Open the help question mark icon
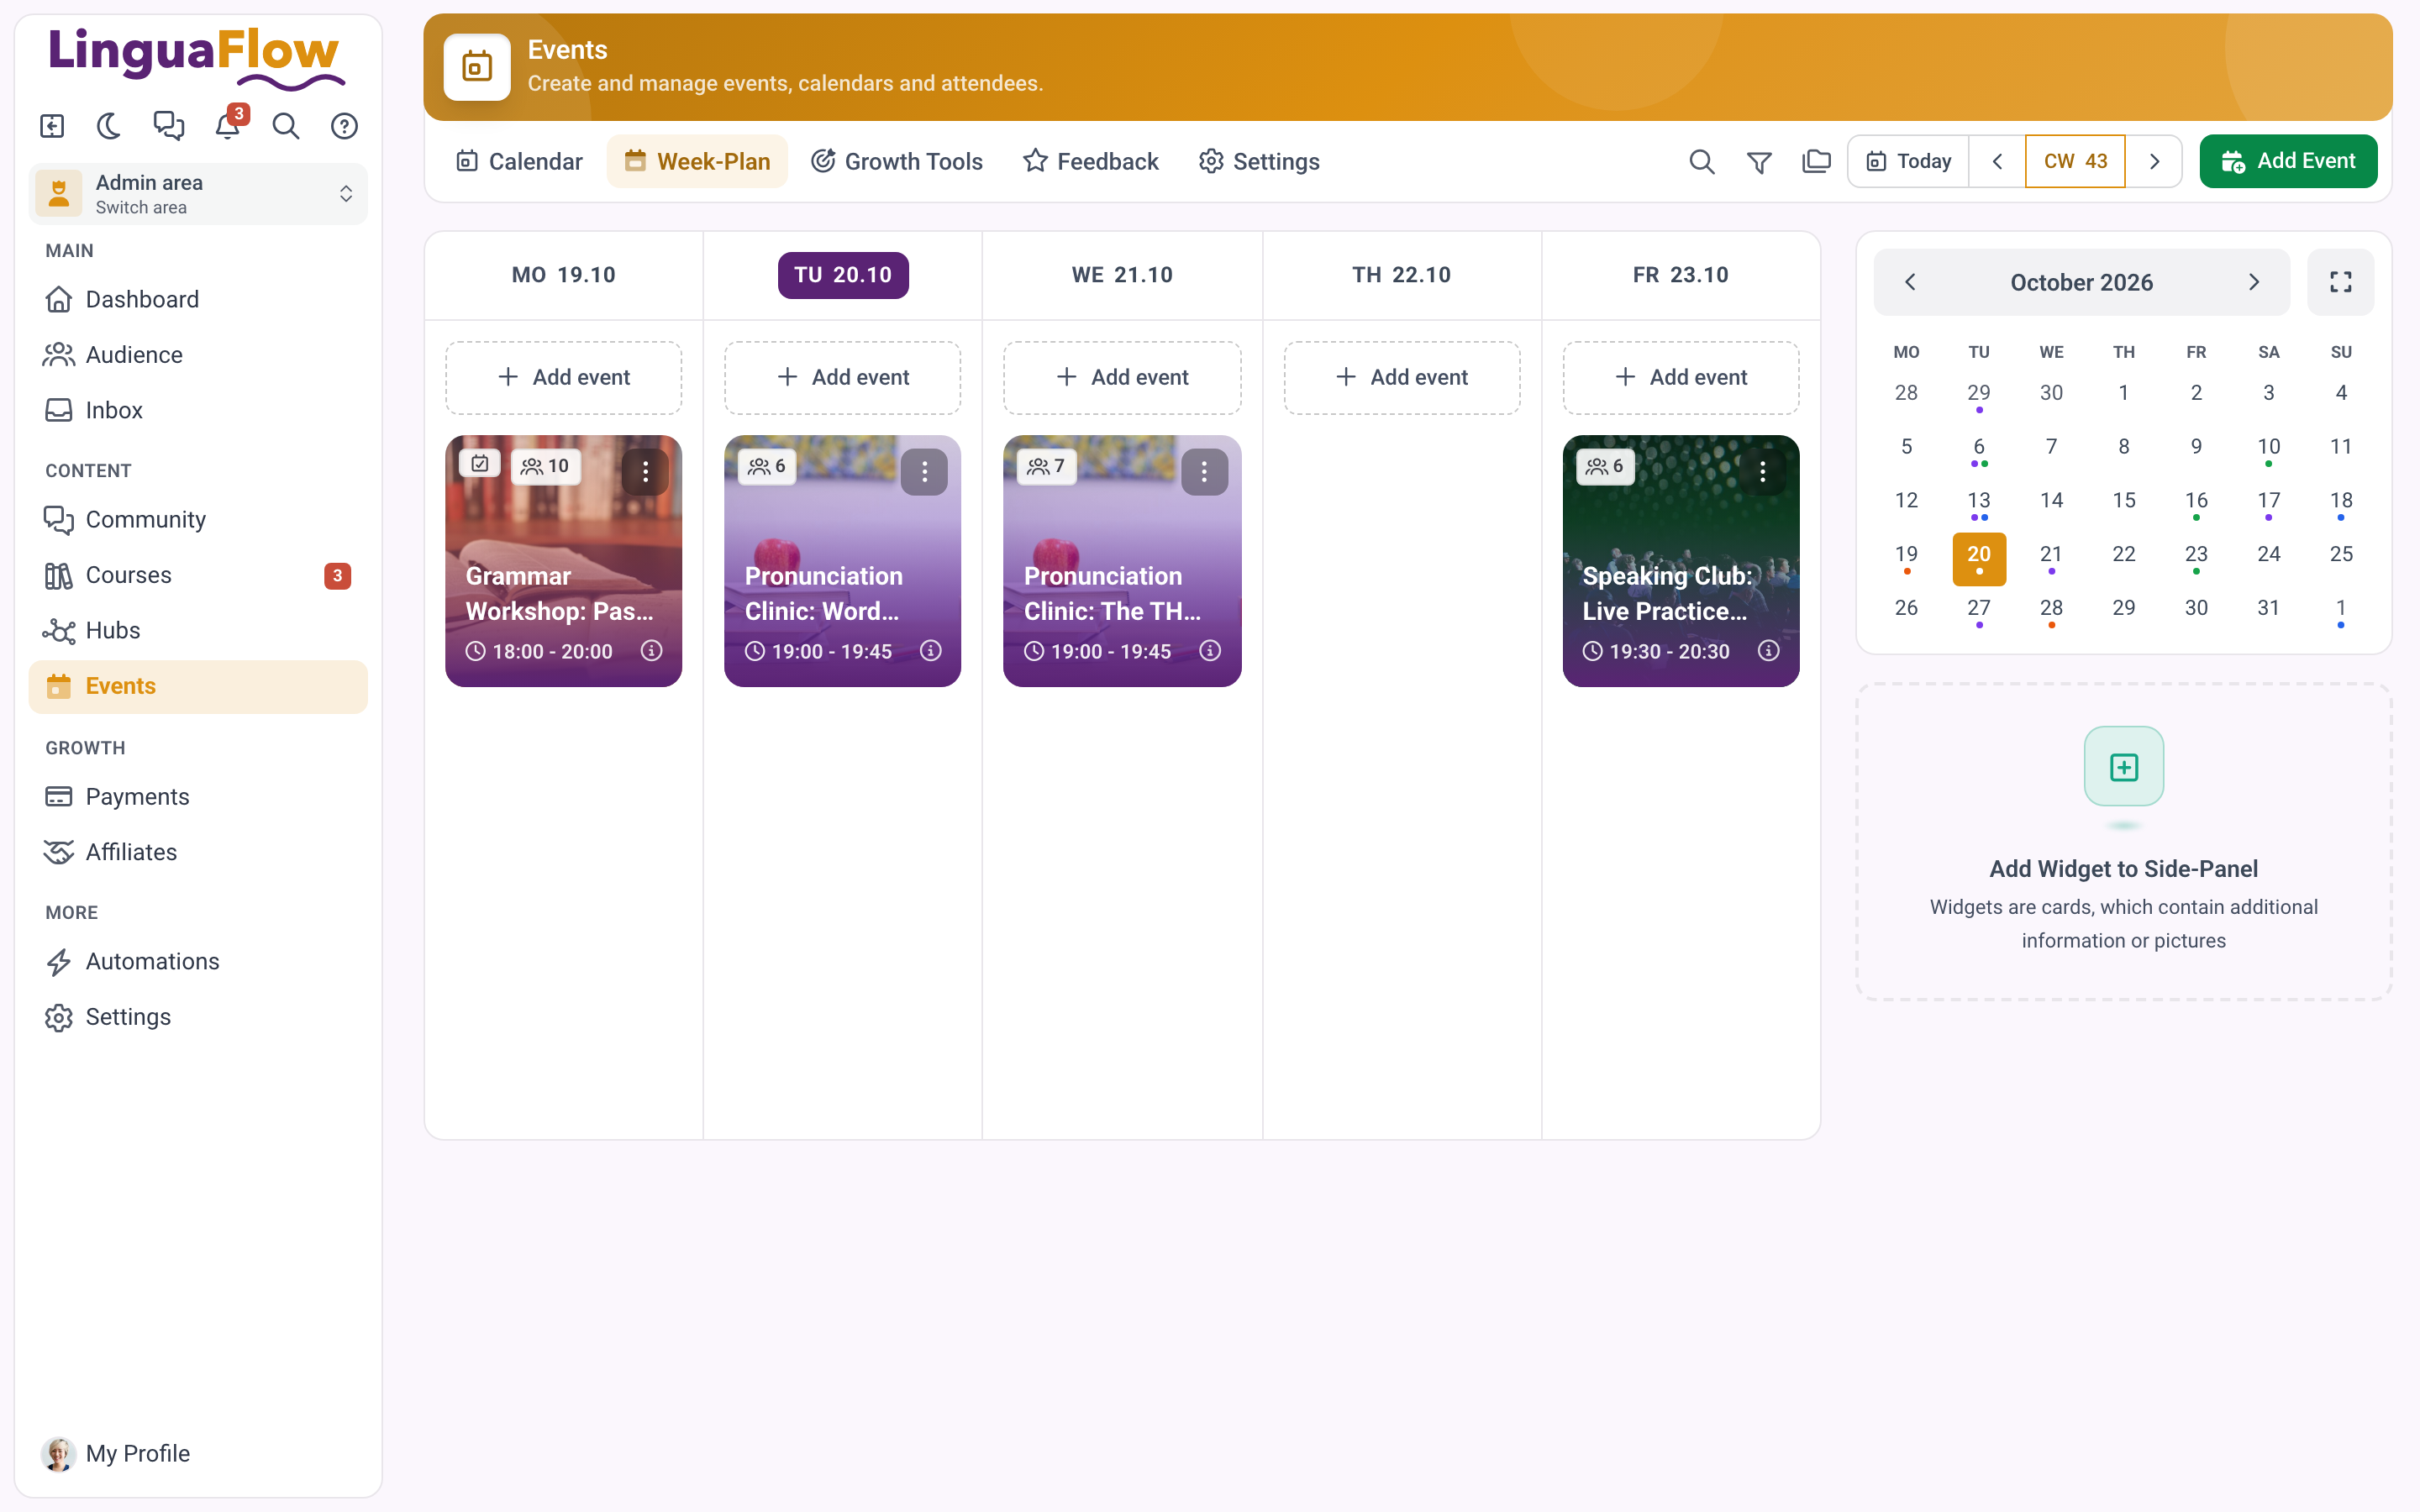Viewport: 2420px width, 1512px height. [x=344, y=126]
